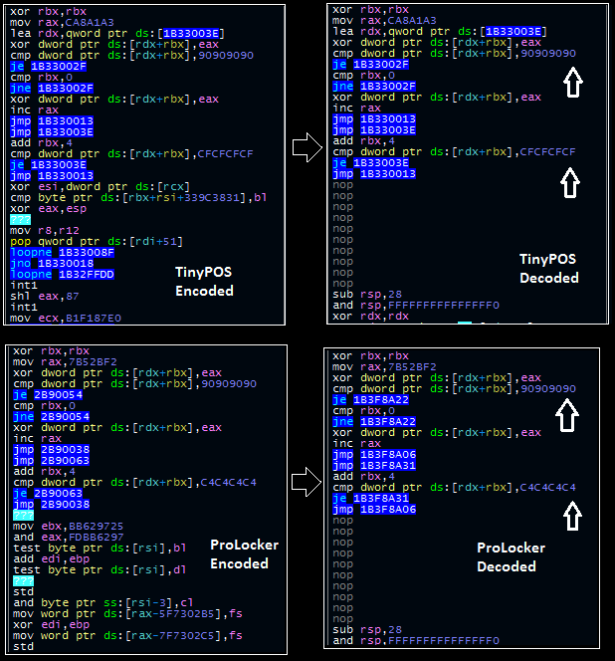
Task: Select 'mov ecx,B1F187E0' instruction
Action: point(66,319)
